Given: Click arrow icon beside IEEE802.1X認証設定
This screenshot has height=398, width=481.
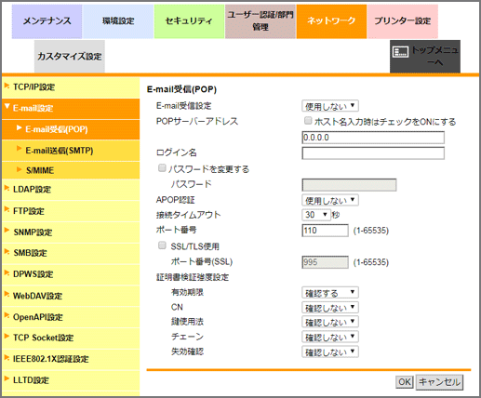Looking at the screenshot, I should click(x=7, y=357).
